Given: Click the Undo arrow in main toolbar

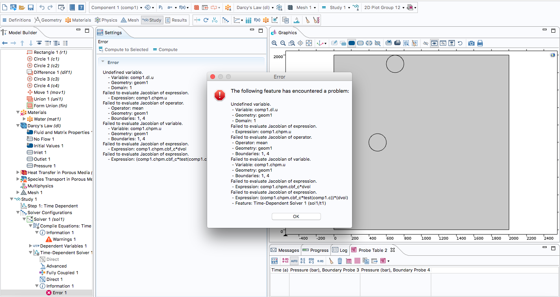Looking at the screenshot, I should (x=42, y=7).
